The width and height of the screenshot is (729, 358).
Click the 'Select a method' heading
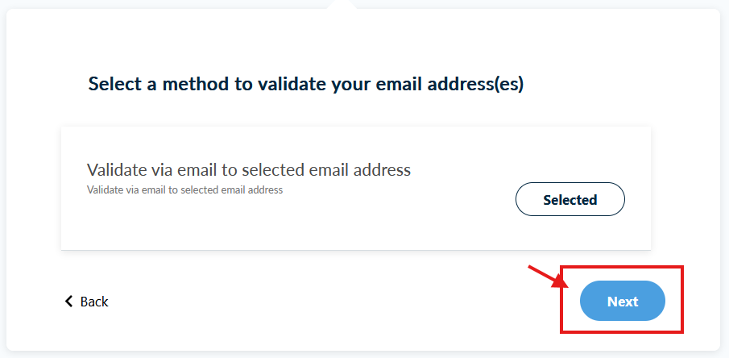click(x=305, y=84)
